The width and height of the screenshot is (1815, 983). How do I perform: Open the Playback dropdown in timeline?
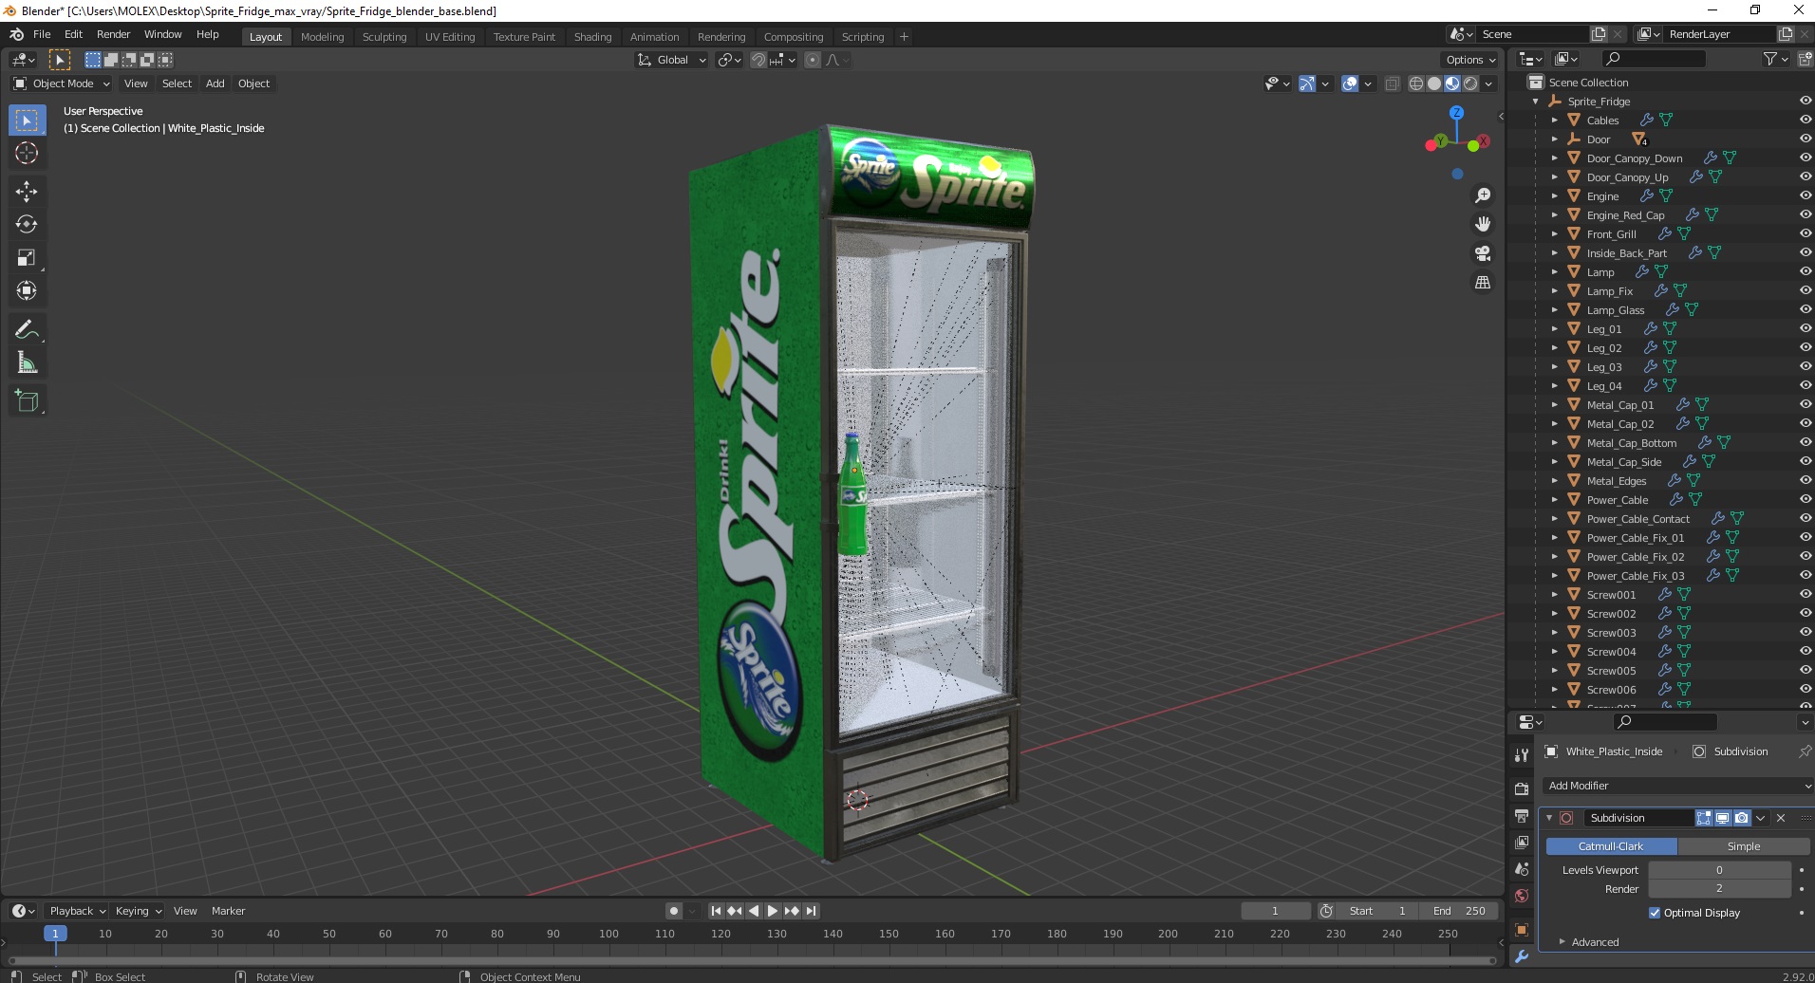pos(76,911)
